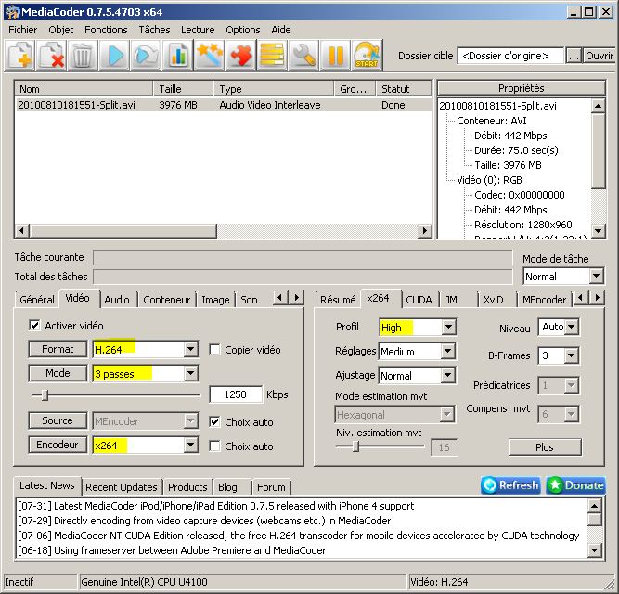The height and width of the screenshot is (594, 619).
Task: Click the Remove file icon with red X
Action: (x=51, y=56)
